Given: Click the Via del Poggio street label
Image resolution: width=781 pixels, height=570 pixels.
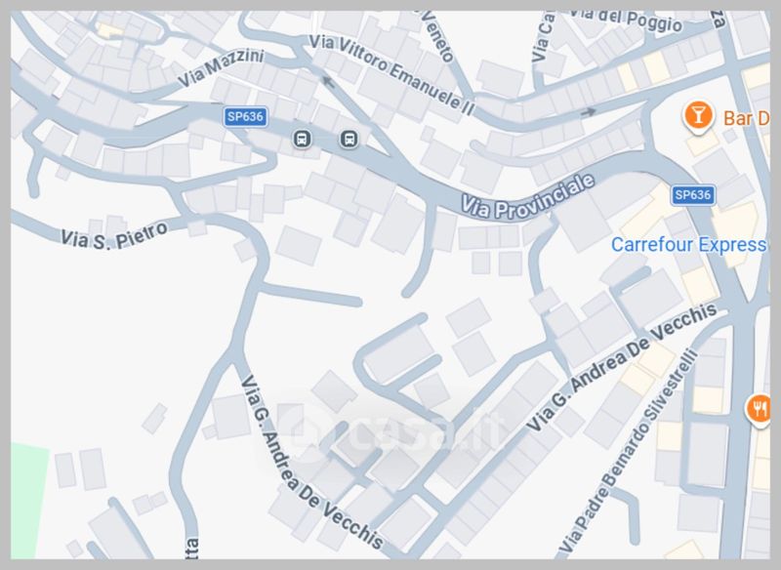Looking at the screenshot, I should 625,20.
